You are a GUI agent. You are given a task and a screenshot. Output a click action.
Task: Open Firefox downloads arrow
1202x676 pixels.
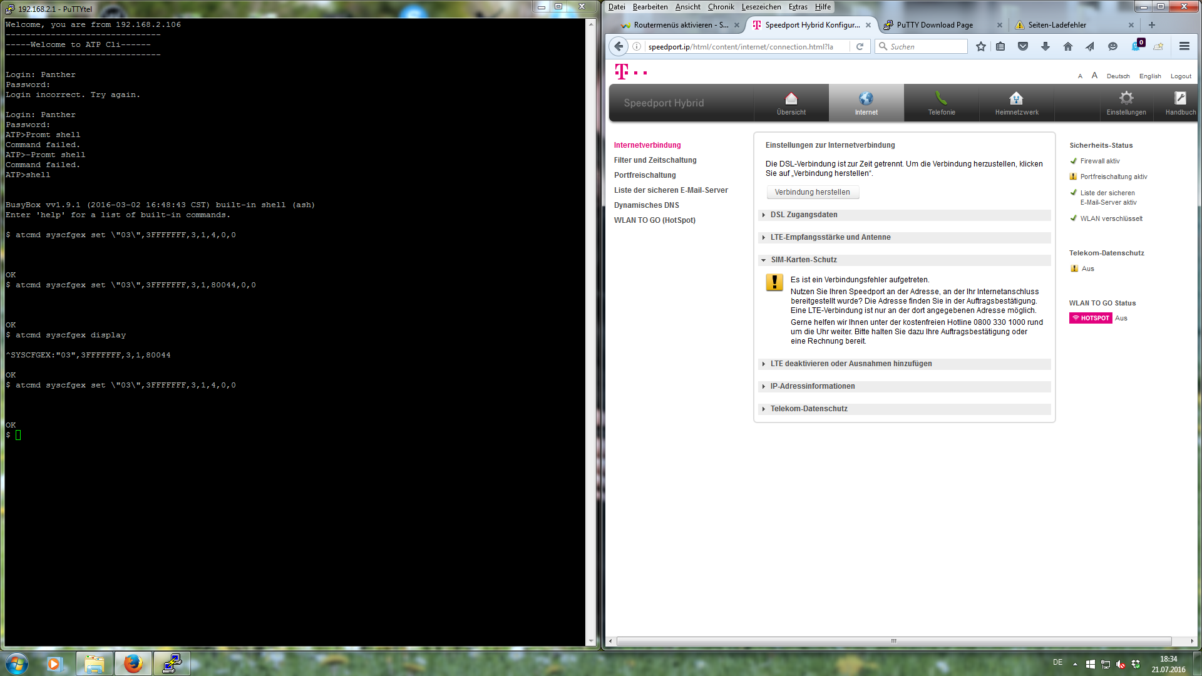point(1045,46)
